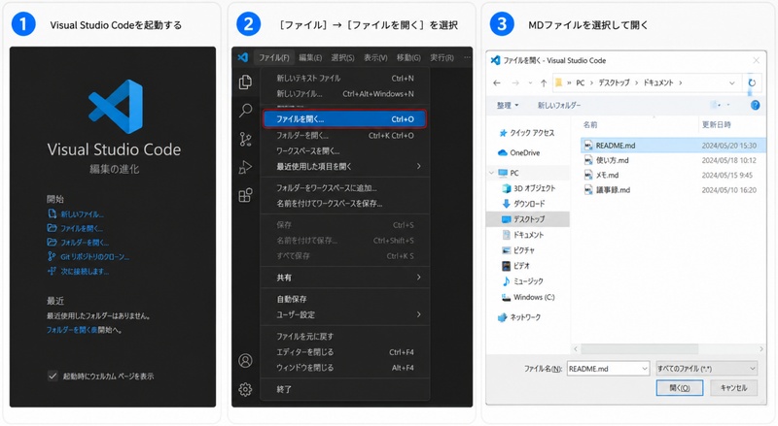Select 3D オブジェクト in navigation pane
778x426 pixels.
click(x=528, y=188)
